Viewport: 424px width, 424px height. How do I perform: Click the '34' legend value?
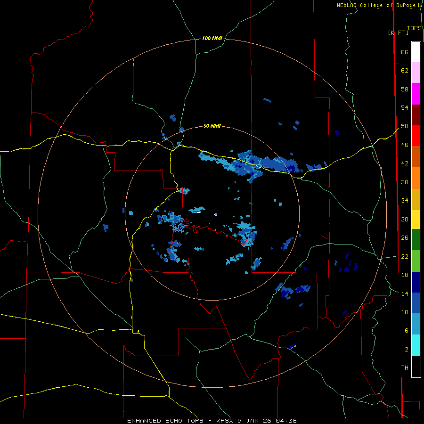point(405,201)
